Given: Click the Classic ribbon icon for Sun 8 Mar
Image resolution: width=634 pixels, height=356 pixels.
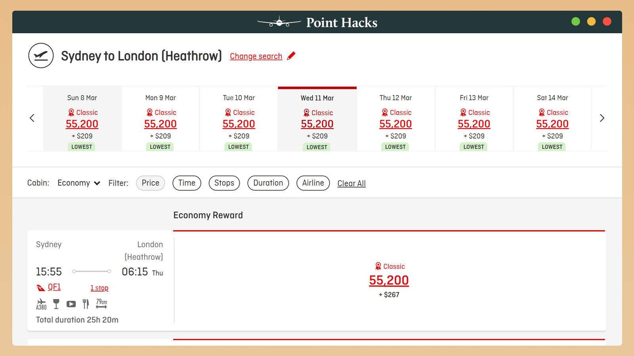Looking at the screenshot, I should (71, 113).
